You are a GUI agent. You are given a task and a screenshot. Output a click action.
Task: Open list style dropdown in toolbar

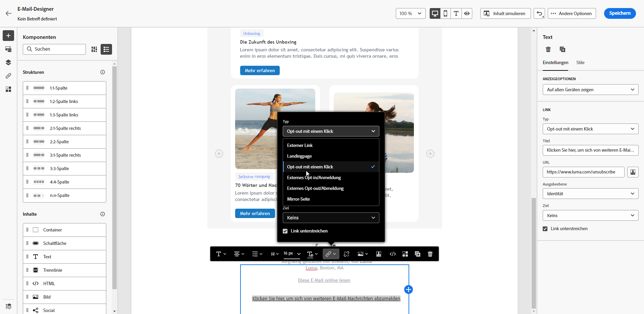tap(257, 254)
